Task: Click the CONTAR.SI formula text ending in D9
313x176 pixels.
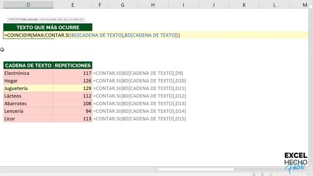Action: tap(138, 73)
